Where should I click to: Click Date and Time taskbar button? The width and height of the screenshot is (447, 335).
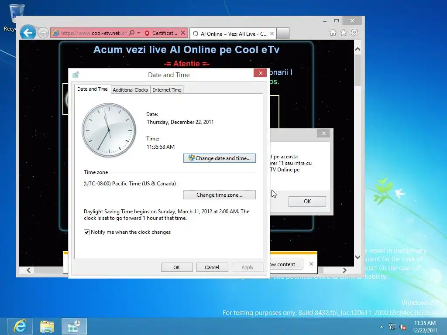pyautogui.click(x=74, y=326)
